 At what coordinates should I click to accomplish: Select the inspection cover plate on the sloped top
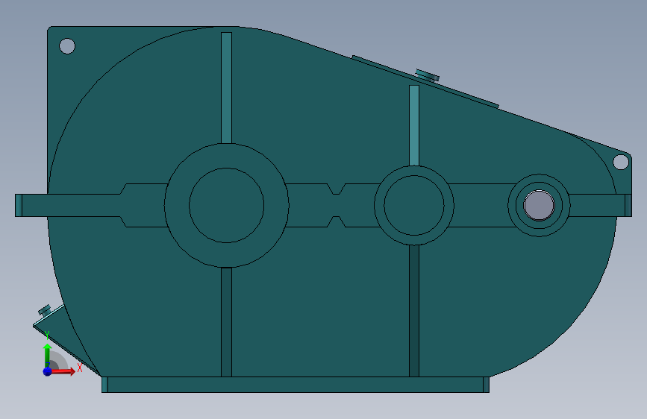(x=425, y=82)
